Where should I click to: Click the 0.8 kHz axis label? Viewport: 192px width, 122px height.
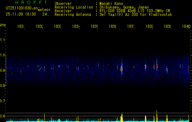(2, 86)
